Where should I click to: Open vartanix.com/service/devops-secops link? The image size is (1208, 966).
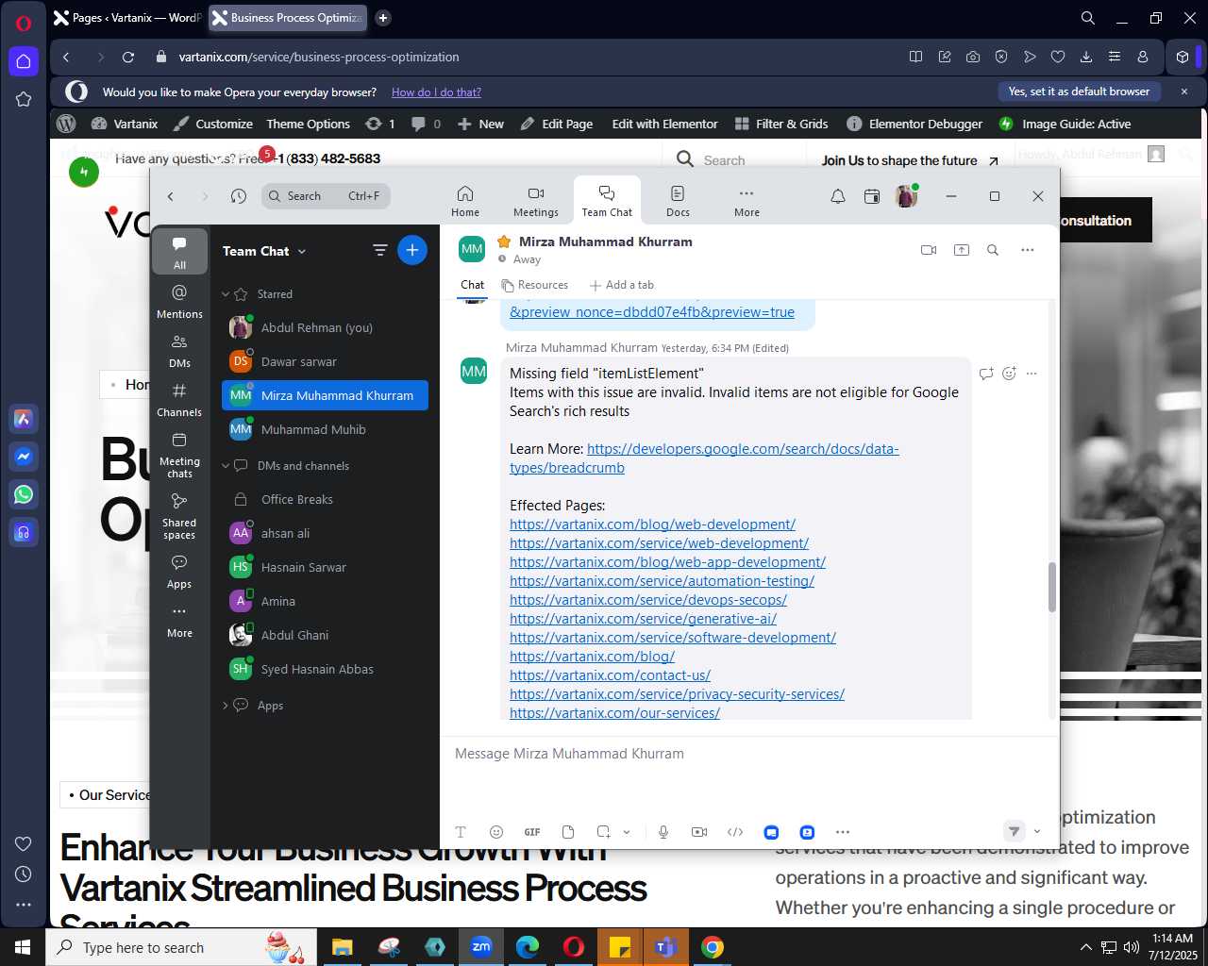pyautogui.click(x=648, y=600)
